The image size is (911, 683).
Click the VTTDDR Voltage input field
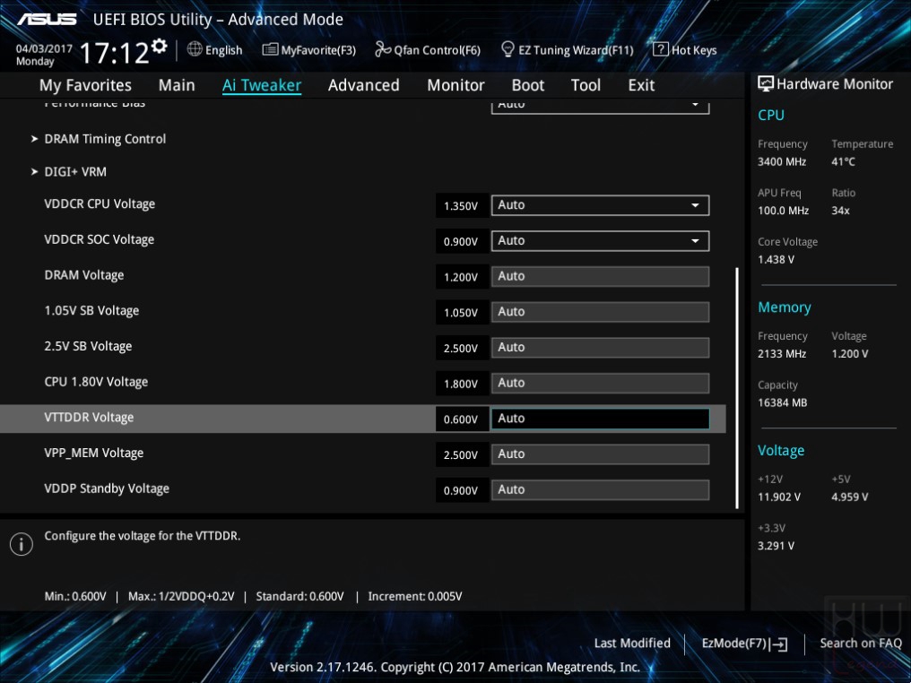click(x=600, y=419)
